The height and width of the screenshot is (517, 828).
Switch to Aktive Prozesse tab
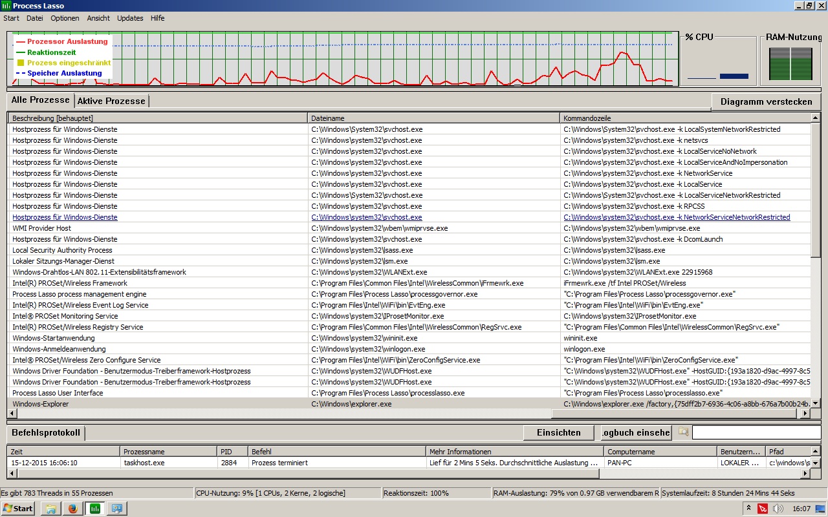coord(111,101)
